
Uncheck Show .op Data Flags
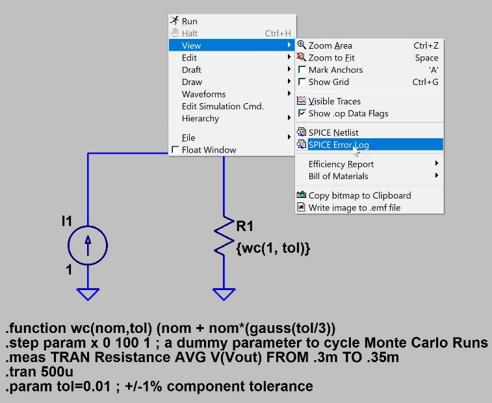[x=302, y=114]
